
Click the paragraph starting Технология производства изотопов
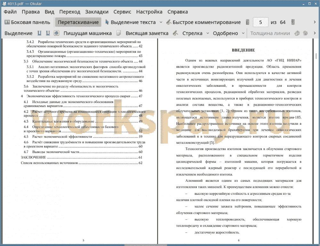point(239,162)
